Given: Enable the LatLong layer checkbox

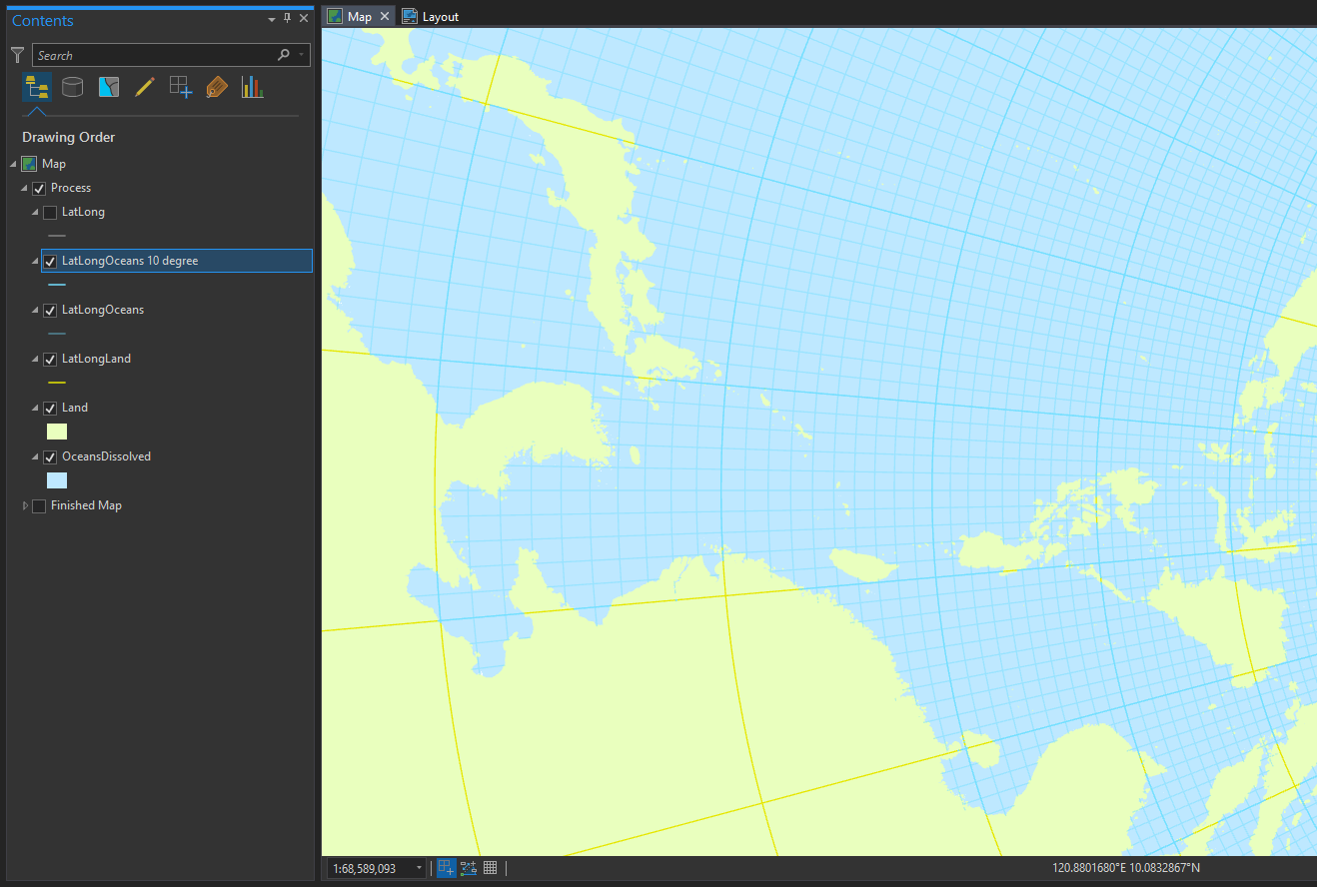Looking at the screenshot, I should [50, 212].
